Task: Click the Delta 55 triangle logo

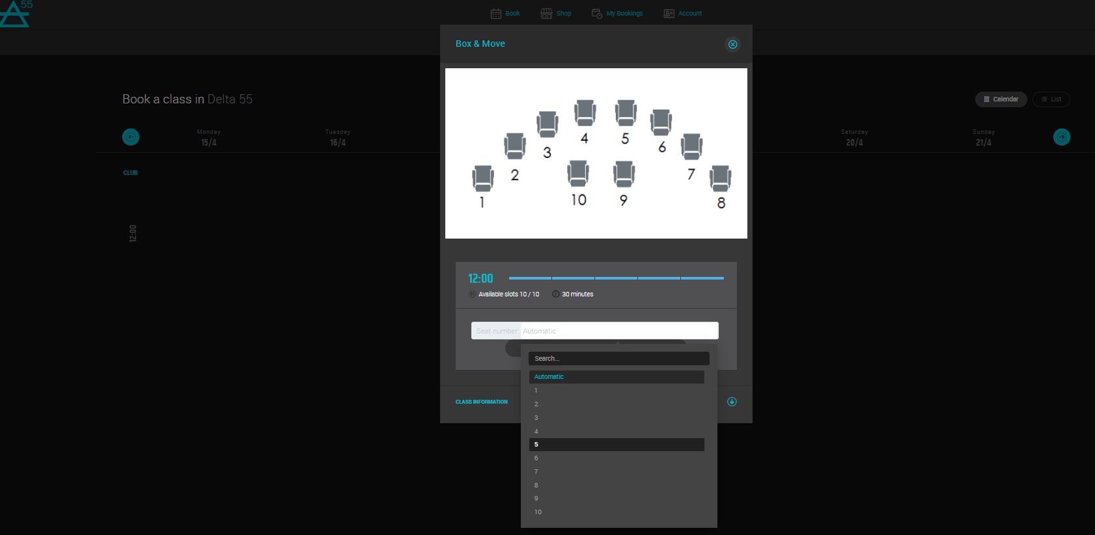Action: coord(14,14)
